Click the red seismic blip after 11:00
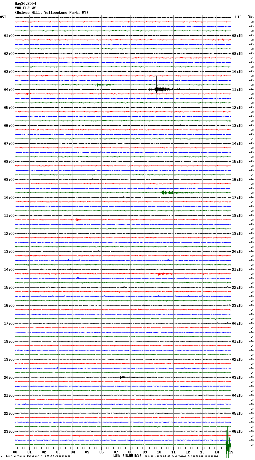 click(x=78, y=220)
